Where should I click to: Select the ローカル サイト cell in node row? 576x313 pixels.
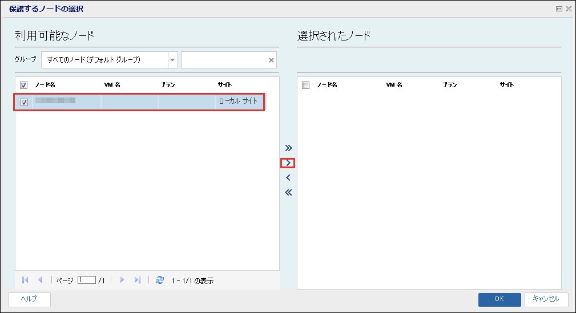(x=239, y=101)
